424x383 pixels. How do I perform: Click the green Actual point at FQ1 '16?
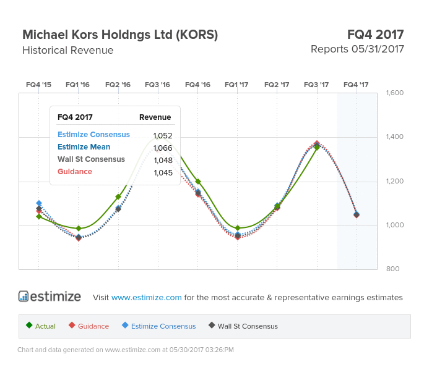coord(79,229)
